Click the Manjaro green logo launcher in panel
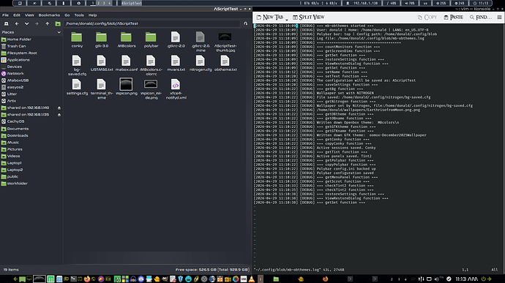 50,279
